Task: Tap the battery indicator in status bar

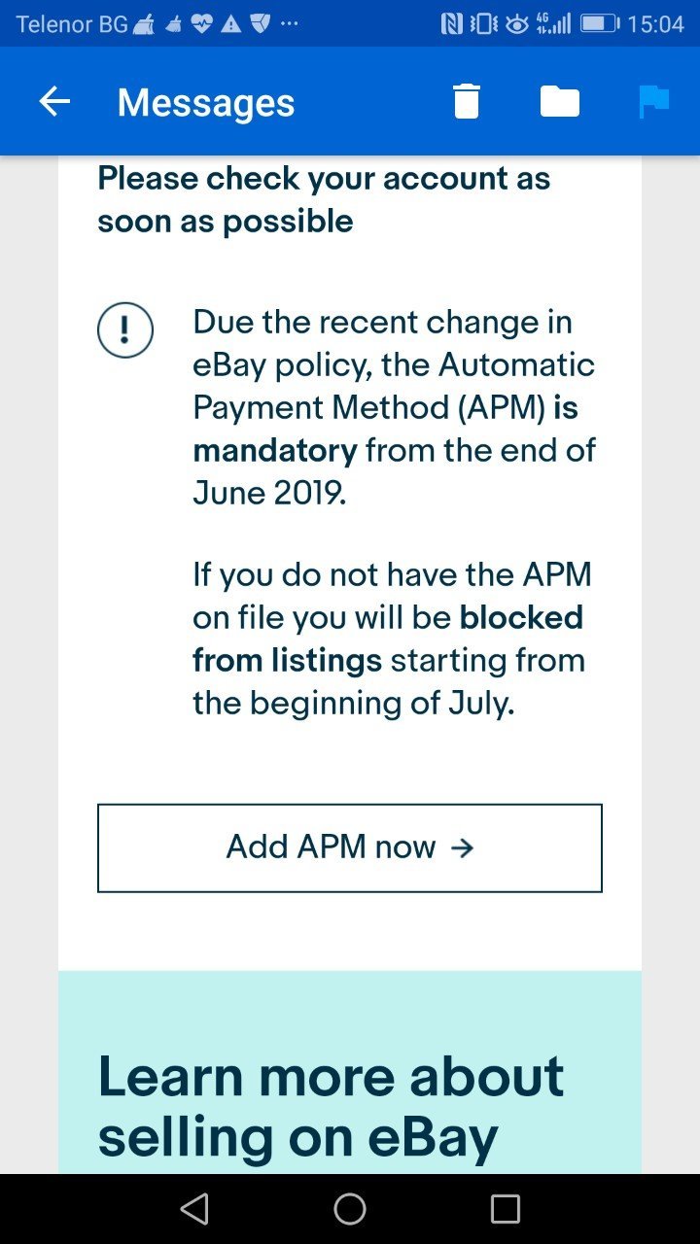Action: pos(600,23)
